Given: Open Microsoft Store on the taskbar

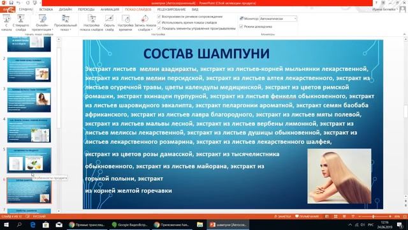Looking at the screenshot, I should click(46, 224).
